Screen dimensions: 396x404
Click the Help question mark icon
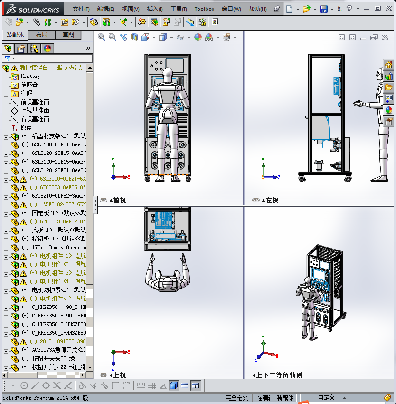(x=349, y=9)
